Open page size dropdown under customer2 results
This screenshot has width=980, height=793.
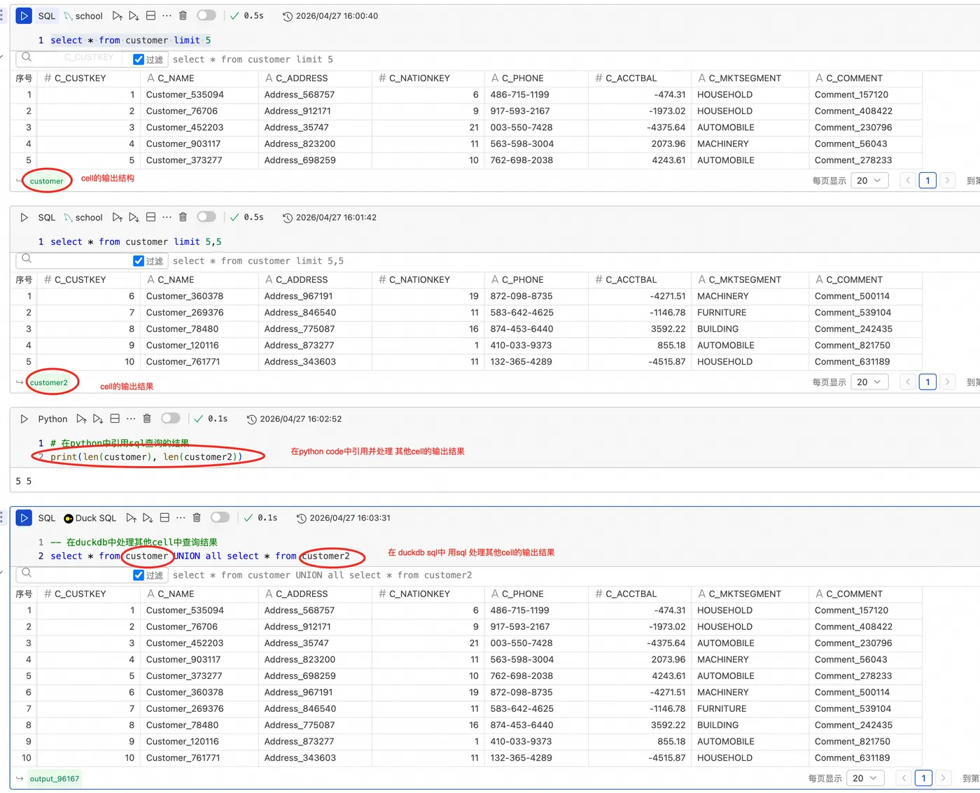(870, 382)
